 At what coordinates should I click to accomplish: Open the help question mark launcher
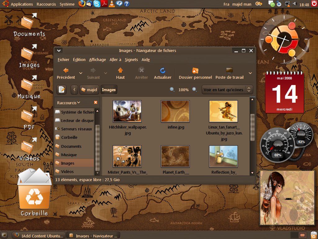point(127,4)
